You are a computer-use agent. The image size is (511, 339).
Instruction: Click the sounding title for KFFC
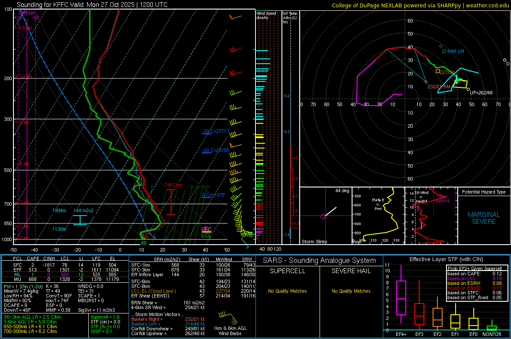coord(92,5)
